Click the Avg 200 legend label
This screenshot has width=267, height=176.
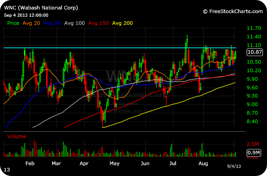[x=123, y=23]
